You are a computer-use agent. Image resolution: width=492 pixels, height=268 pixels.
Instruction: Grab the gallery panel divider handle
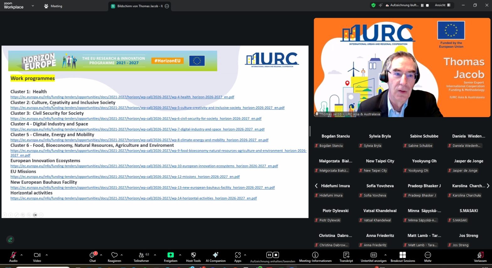[310, 131]
